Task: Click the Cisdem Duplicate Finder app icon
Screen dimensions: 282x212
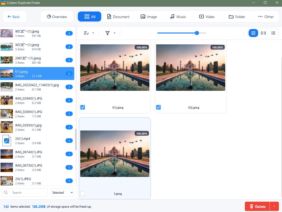Action: click(x=3, y=3)
